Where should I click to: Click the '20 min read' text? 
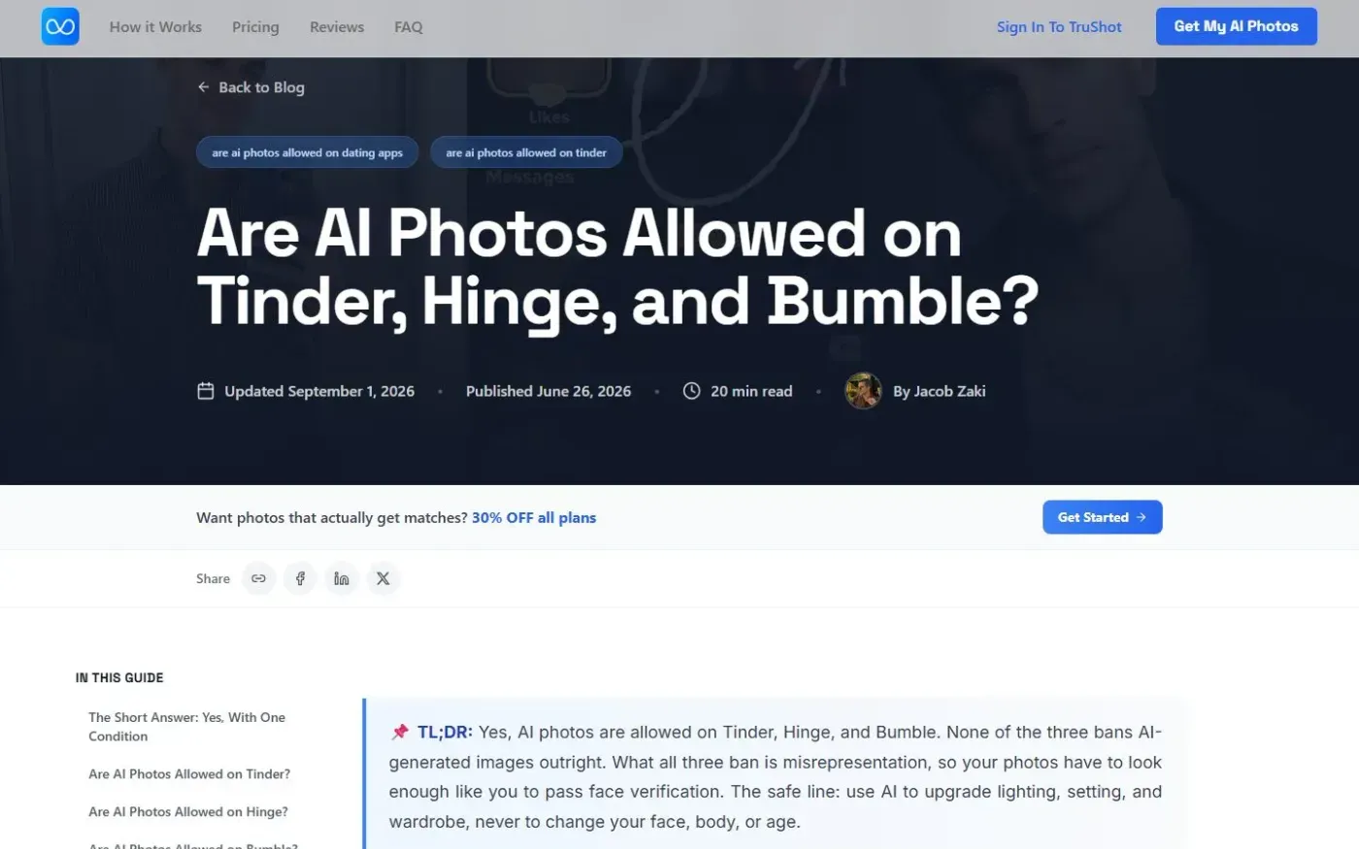point(751,391)
